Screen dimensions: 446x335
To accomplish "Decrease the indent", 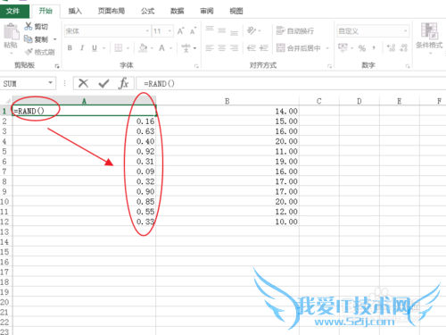I will coord(252,48).
